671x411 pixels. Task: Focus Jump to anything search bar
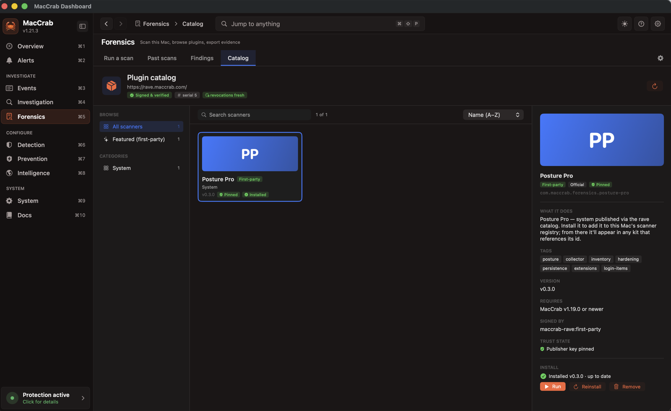pyautogui.click(x=320, y=24)
